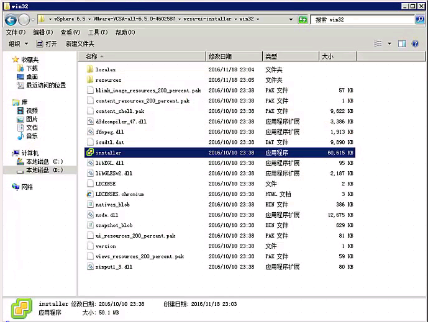This screenshot has height=322, width=428.
Task: Click the installer application icon in list
Action: point(90,153)
